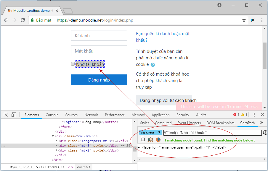
Task: Select the div breadcrumb item
Action: [x=70, y=167]
